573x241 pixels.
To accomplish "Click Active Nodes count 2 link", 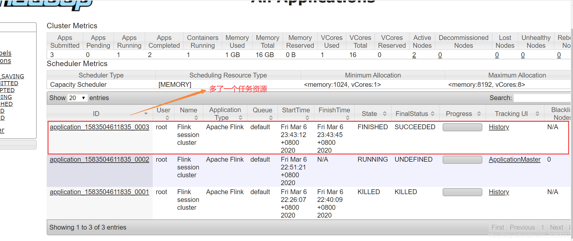I will click(414, 55).
